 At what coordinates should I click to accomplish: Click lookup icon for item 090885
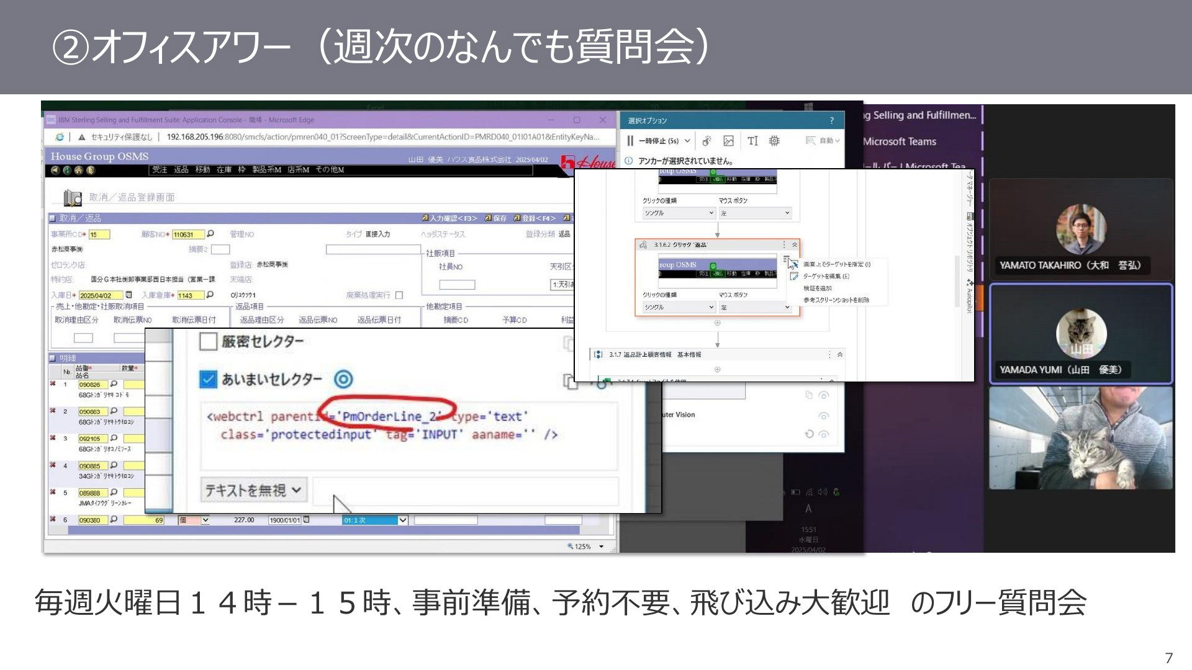pyautogui.click(x=114, y=465)
